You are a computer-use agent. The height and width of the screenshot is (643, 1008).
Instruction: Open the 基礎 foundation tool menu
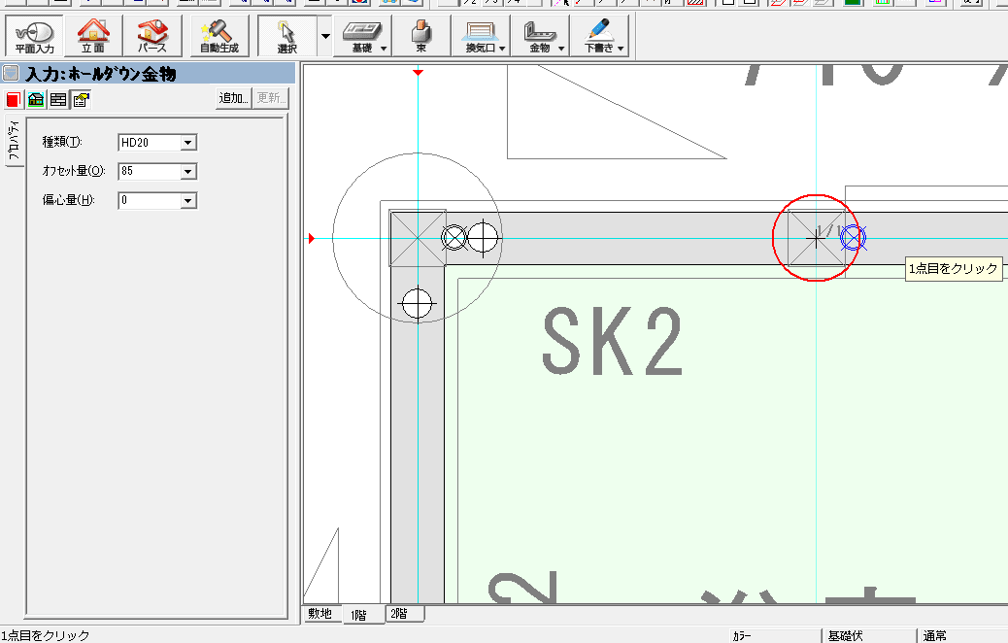(x=362, y=37)
